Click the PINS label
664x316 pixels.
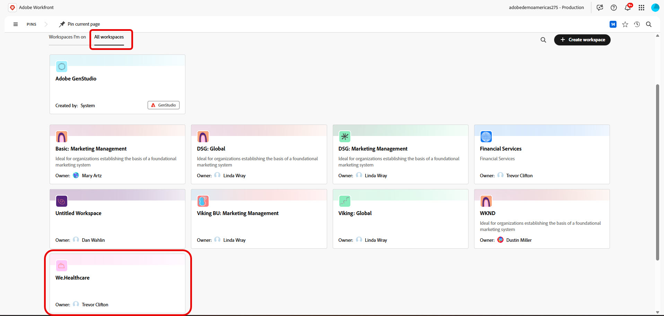pos(32,24)
